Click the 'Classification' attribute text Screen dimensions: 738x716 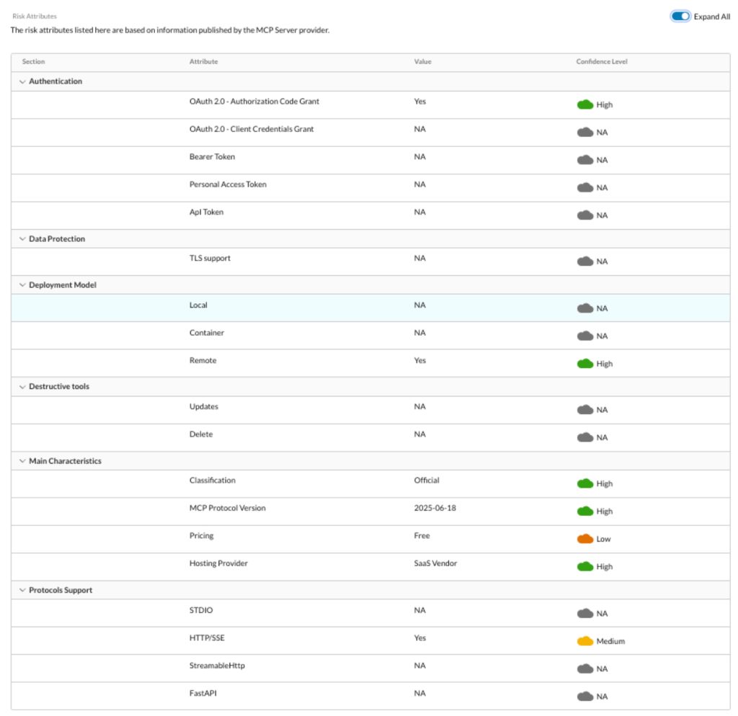point(213,480)
